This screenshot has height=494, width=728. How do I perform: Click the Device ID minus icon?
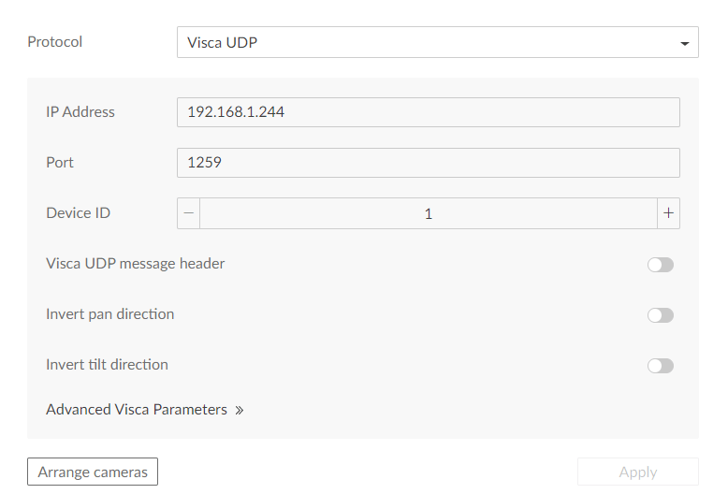tap(188, 213)
